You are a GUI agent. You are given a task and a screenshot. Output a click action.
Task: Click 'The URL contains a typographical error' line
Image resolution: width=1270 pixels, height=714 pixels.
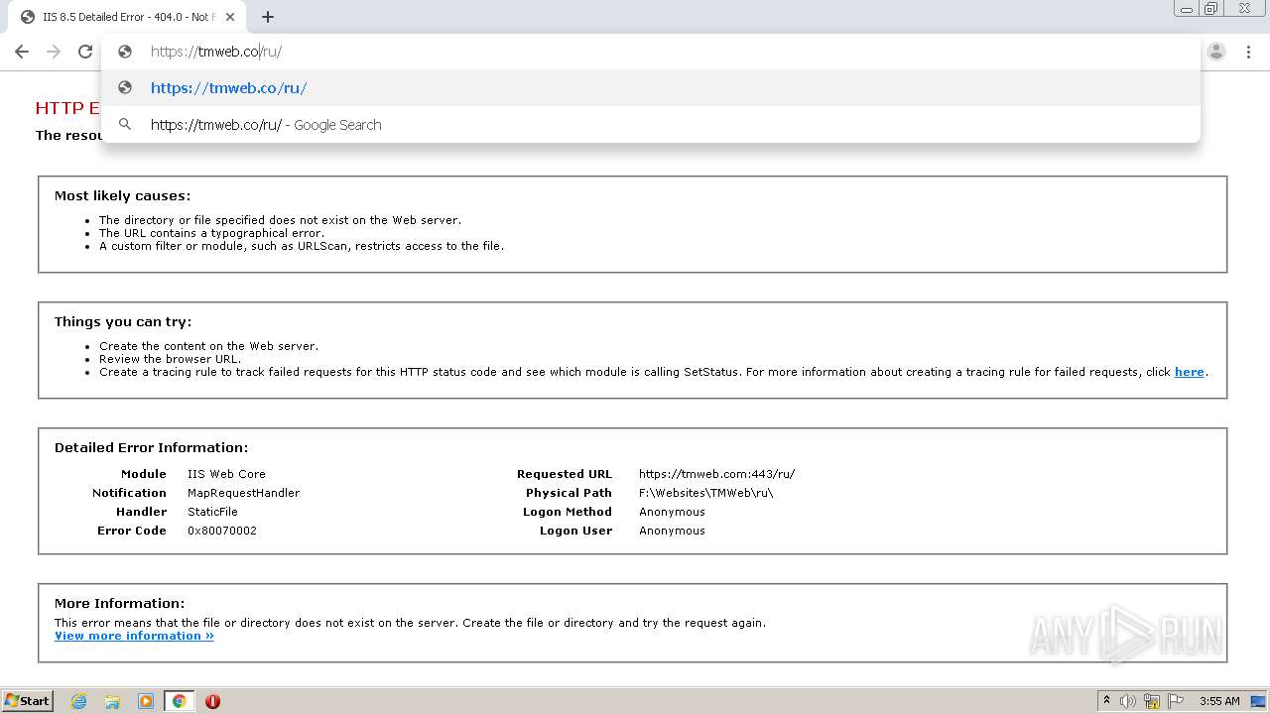point(211,233)
